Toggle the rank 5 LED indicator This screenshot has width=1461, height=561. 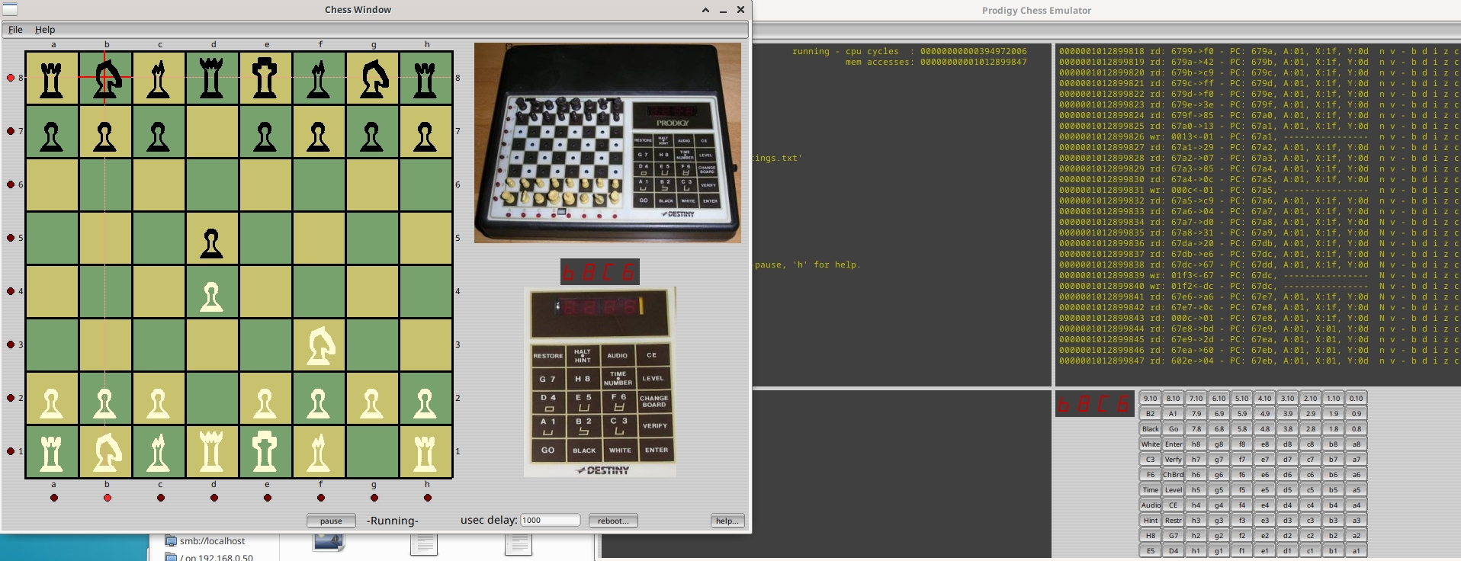tap(11, 238)
